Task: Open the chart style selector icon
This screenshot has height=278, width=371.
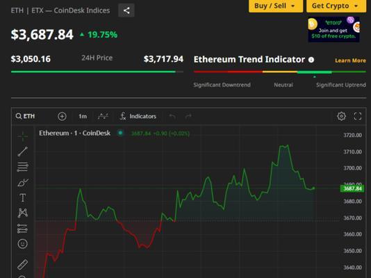Action: 103,116
